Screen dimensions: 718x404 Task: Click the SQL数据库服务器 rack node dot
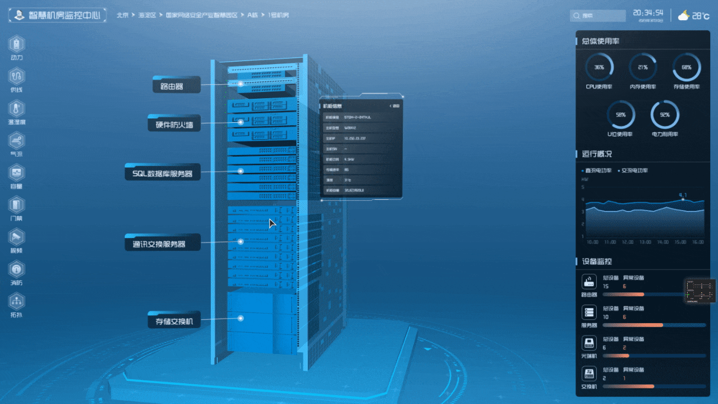[x=241, y=171]
